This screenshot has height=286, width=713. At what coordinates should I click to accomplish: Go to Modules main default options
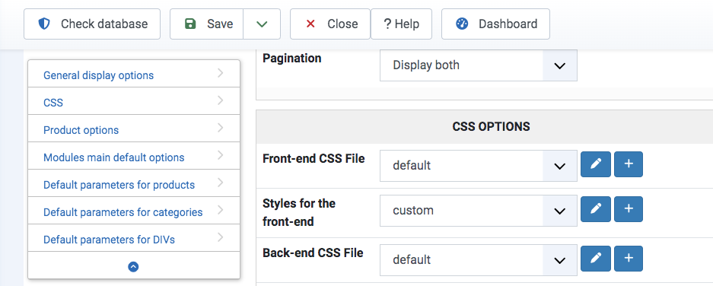(134, 155)
